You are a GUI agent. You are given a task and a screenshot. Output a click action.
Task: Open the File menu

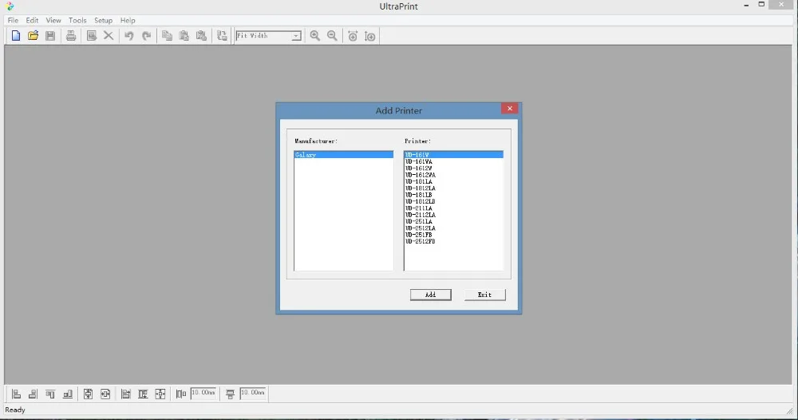(13, 21)
